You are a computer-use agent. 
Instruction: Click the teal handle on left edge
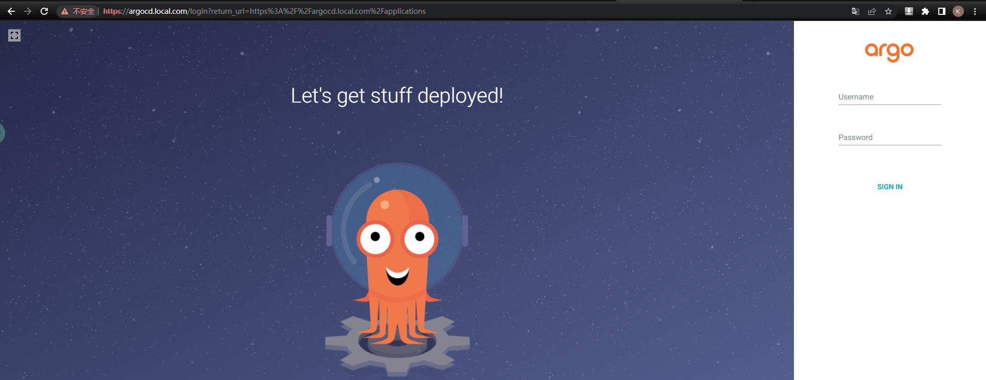tap(2, 133)
